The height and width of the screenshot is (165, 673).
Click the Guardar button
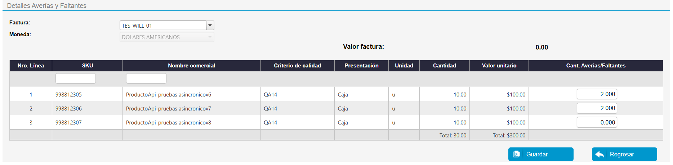(x=540, y=154)
